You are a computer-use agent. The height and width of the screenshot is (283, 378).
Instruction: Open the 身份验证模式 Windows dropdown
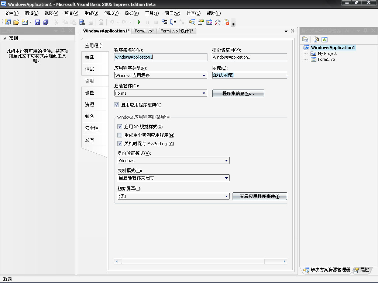pos(226,161)
